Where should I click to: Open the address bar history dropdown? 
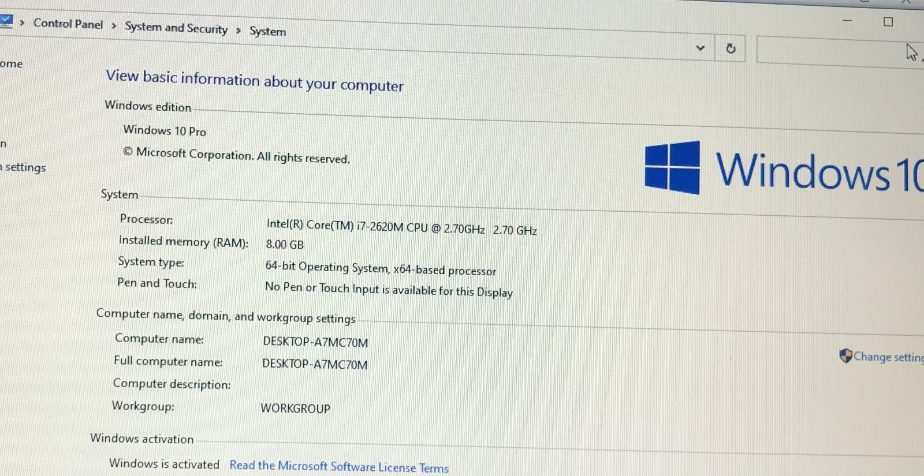tap(701, 47)
